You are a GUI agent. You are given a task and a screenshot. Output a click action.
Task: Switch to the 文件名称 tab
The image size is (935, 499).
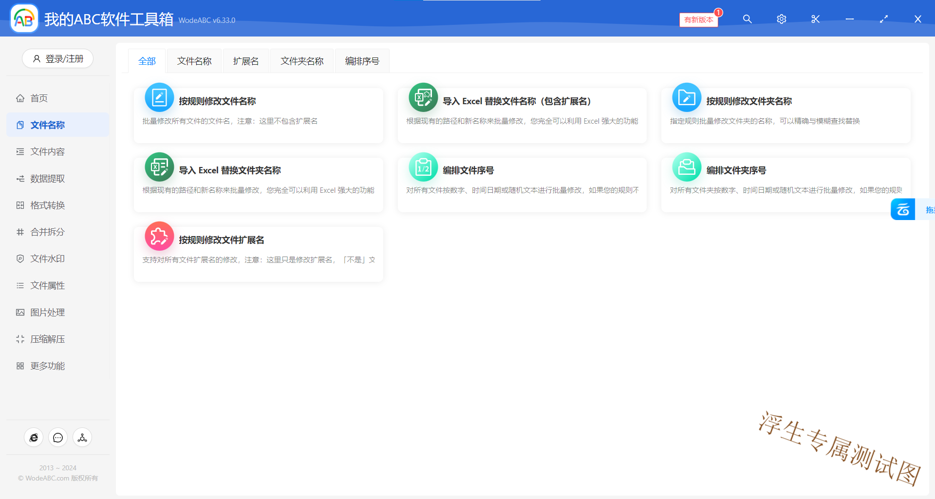click(x=194, y=61)
